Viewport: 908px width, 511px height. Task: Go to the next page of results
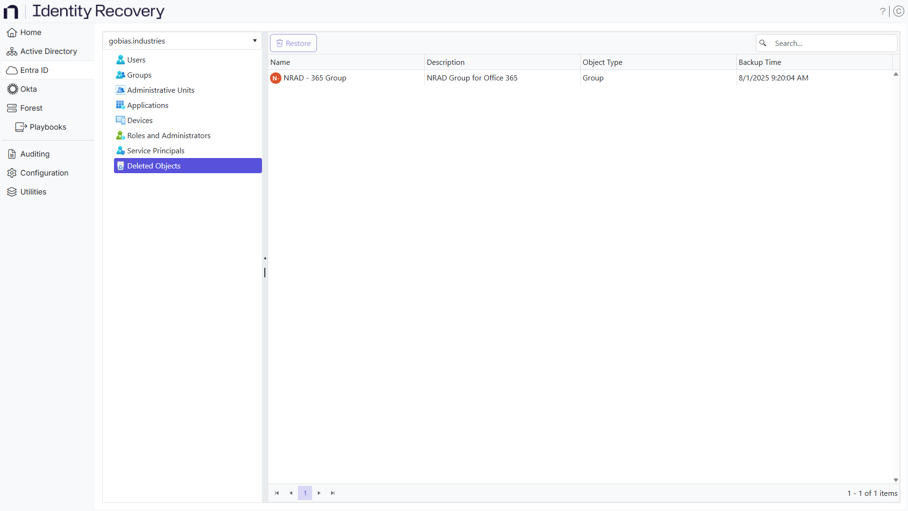[319, 493]
